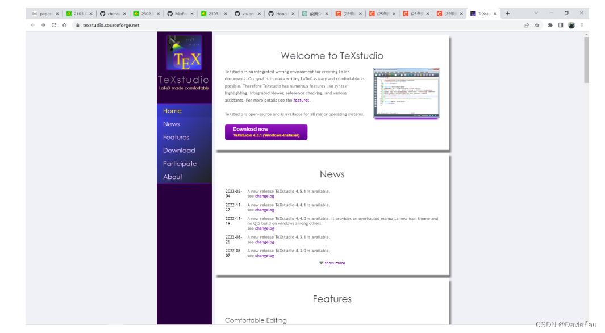Open the browser home page icon

click(64, 25)
